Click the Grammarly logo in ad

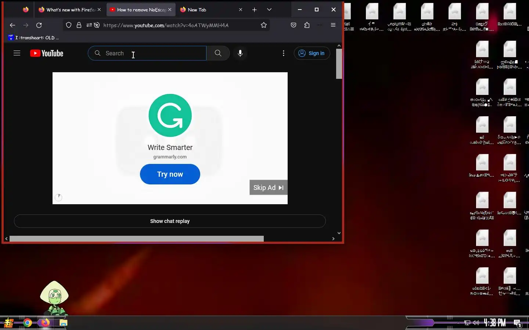pos(170,115)
